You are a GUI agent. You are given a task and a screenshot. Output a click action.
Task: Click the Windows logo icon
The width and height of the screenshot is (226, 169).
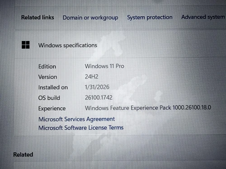click(26, 45)
